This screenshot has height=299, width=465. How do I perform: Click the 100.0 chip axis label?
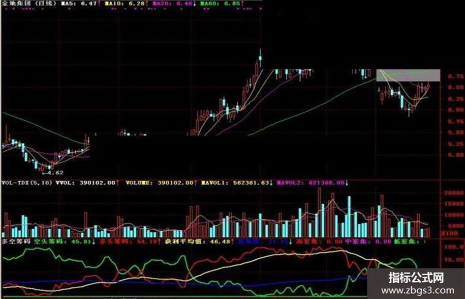[454, 247]
